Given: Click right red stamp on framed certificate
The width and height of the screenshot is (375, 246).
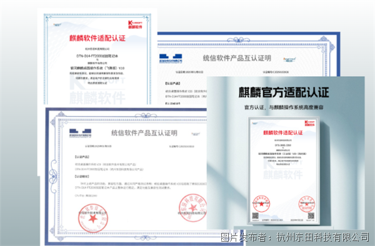Looking at the screenshot, I should pyautogui.click(x=307, y=204).
